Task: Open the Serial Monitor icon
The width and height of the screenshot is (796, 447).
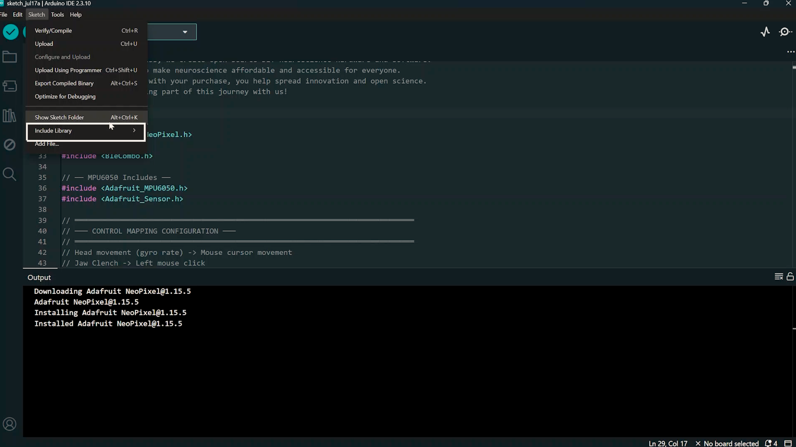Action: (x=785, y=32)
